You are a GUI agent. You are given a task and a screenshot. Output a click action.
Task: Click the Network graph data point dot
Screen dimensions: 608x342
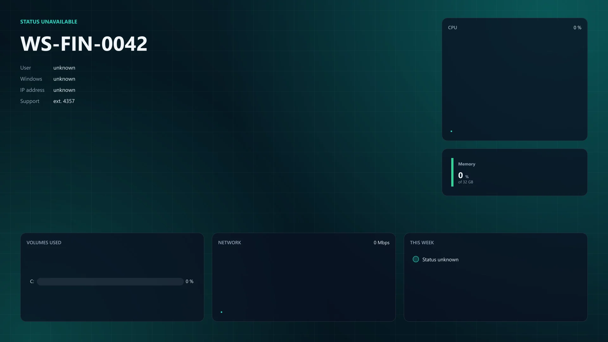point(221,312)
